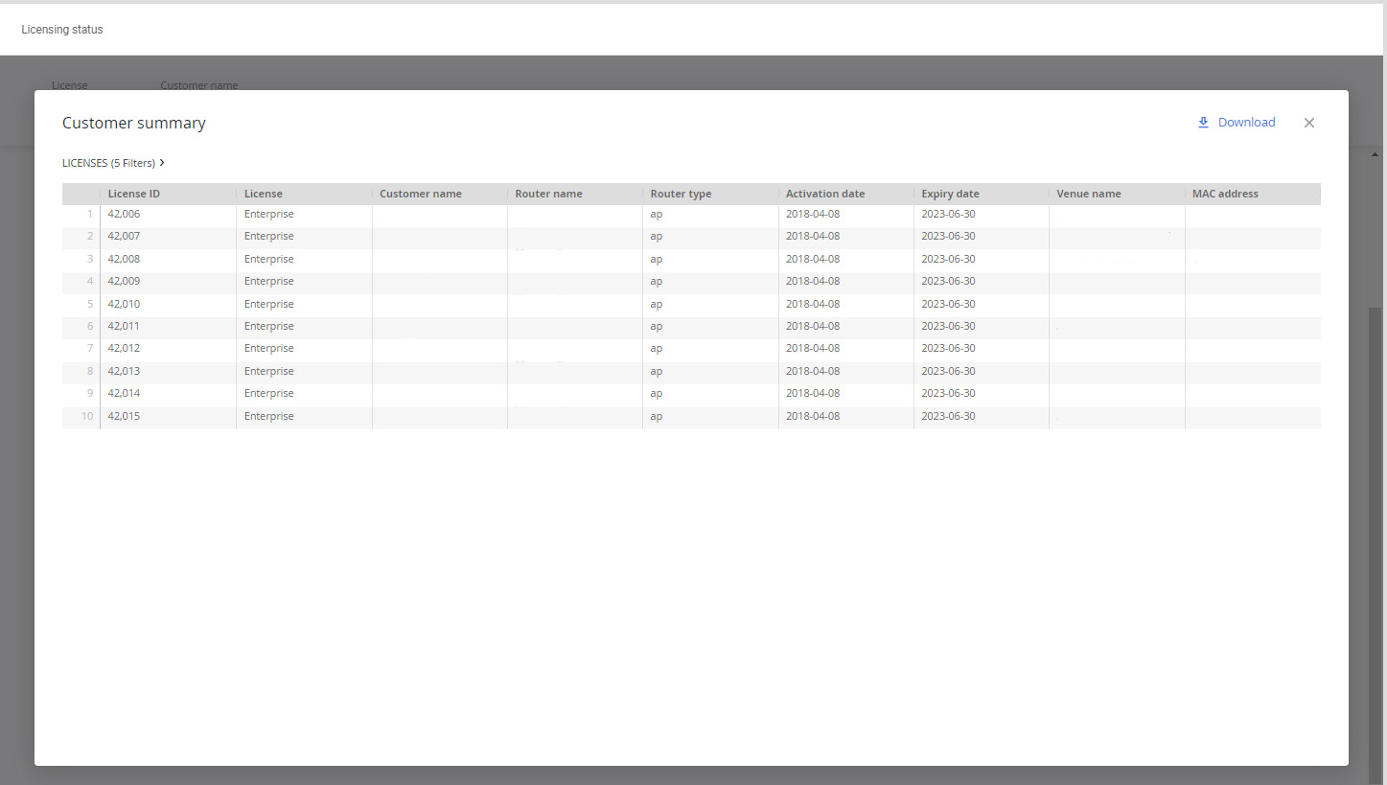Image resolution: width=1387 pixels, height=785 pixels.
Task: Select the Enterprise cell for license 42,013
Action: tap(268, 371)
